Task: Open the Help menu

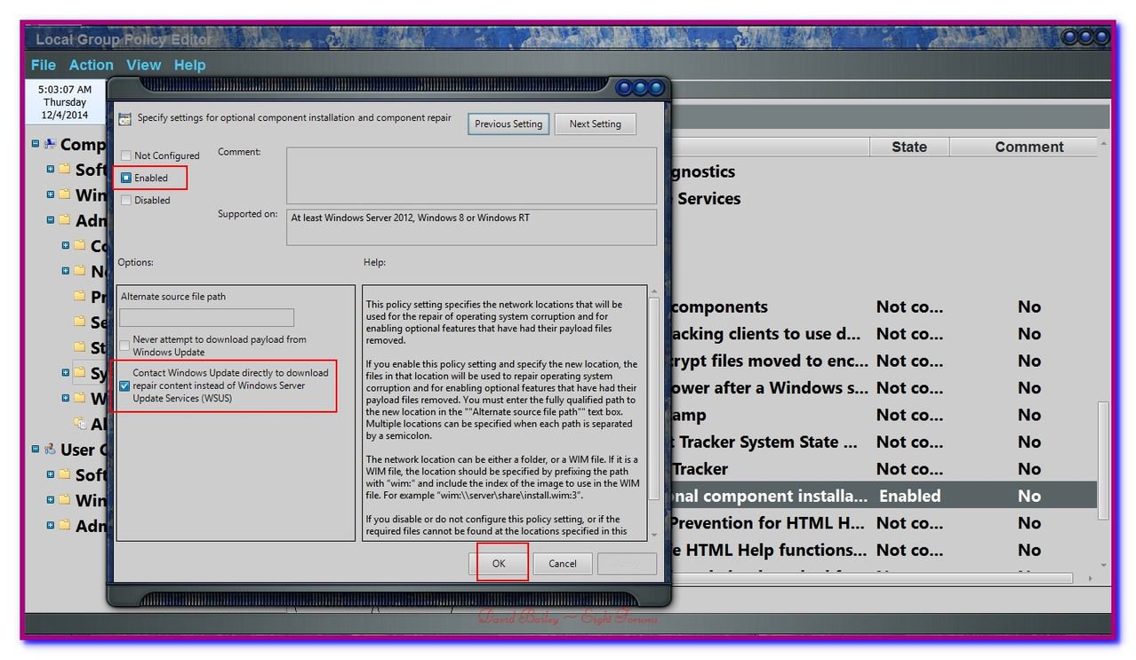Action: [189, 65]
